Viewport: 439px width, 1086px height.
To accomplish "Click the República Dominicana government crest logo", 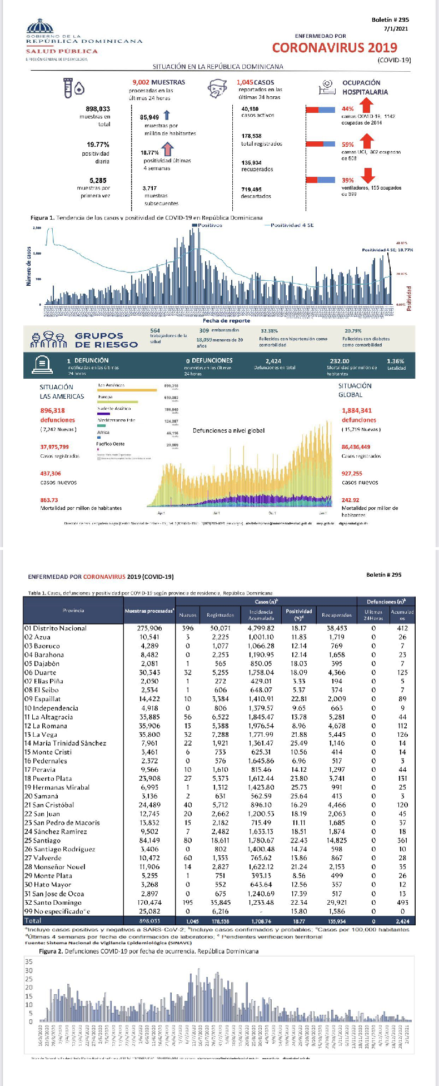I will point(41,27).
